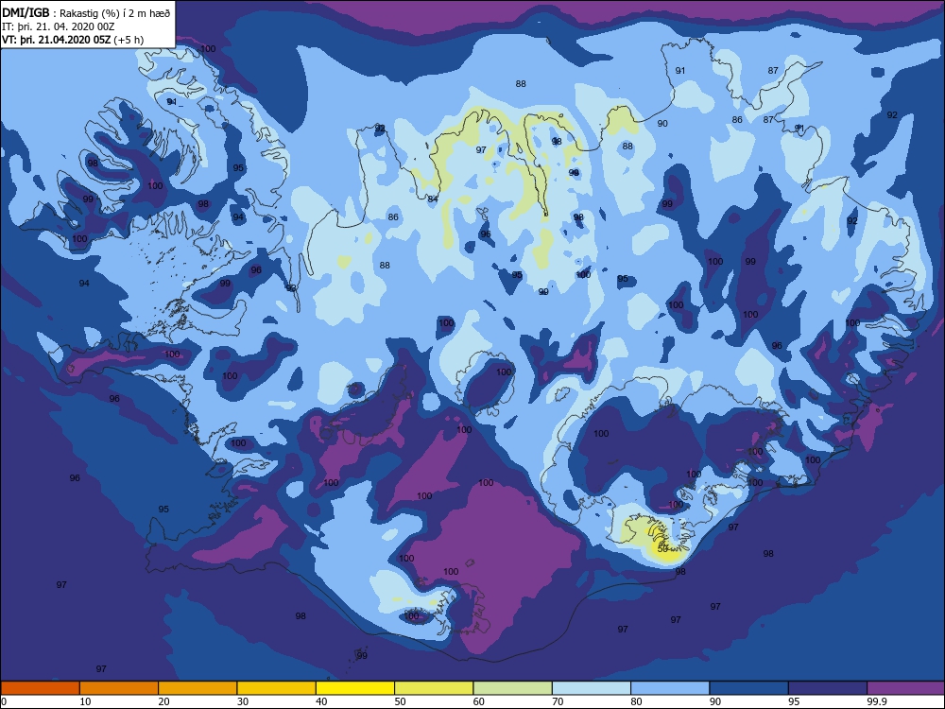Choose the medium blue 90–95 legend swatch
The width and height of the screenshot is (945, 709).
click(x=749, y=688)
